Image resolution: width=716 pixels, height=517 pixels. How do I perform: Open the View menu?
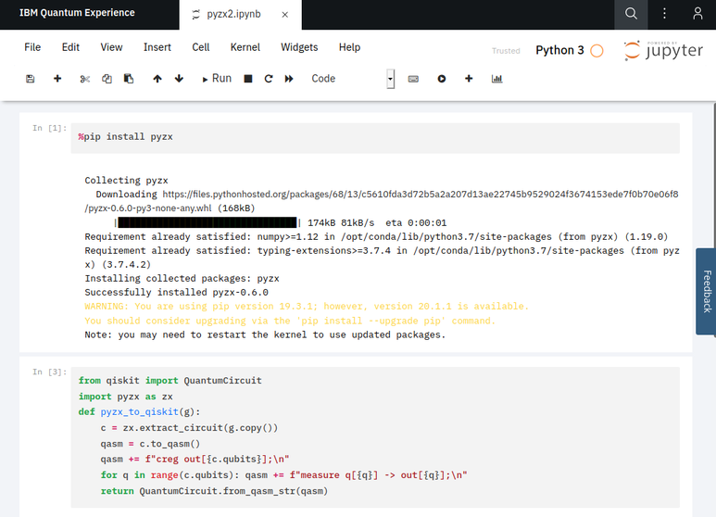pyautogui.click(x=111, y=47)
